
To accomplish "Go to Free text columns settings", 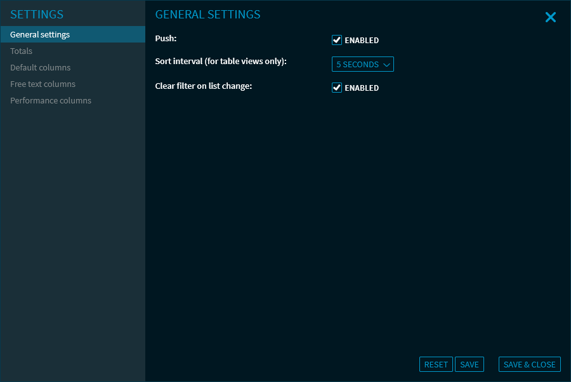I will pos(43,84).
